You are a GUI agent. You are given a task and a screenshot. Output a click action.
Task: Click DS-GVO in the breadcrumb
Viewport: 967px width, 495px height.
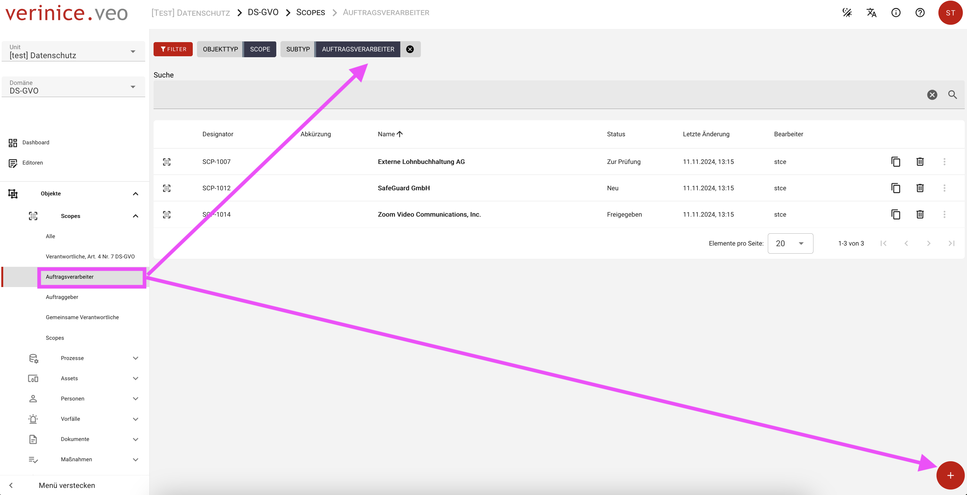click(263, 13)
